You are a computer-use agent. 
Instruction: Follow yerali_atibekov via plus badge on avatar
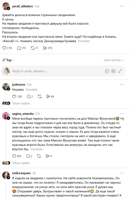8,9
